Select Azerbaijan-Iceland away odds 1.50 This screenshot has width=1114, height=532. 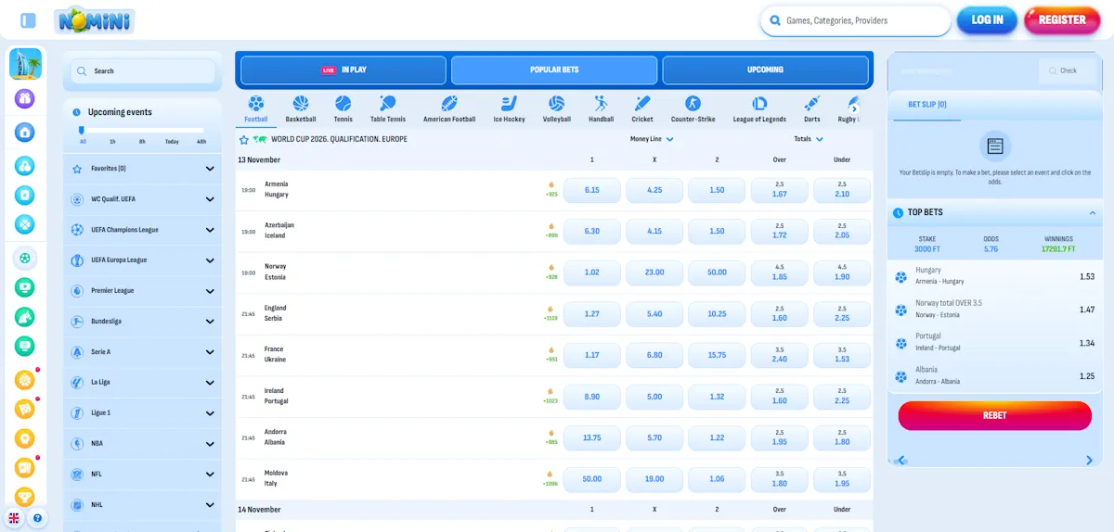coord(717,231)
